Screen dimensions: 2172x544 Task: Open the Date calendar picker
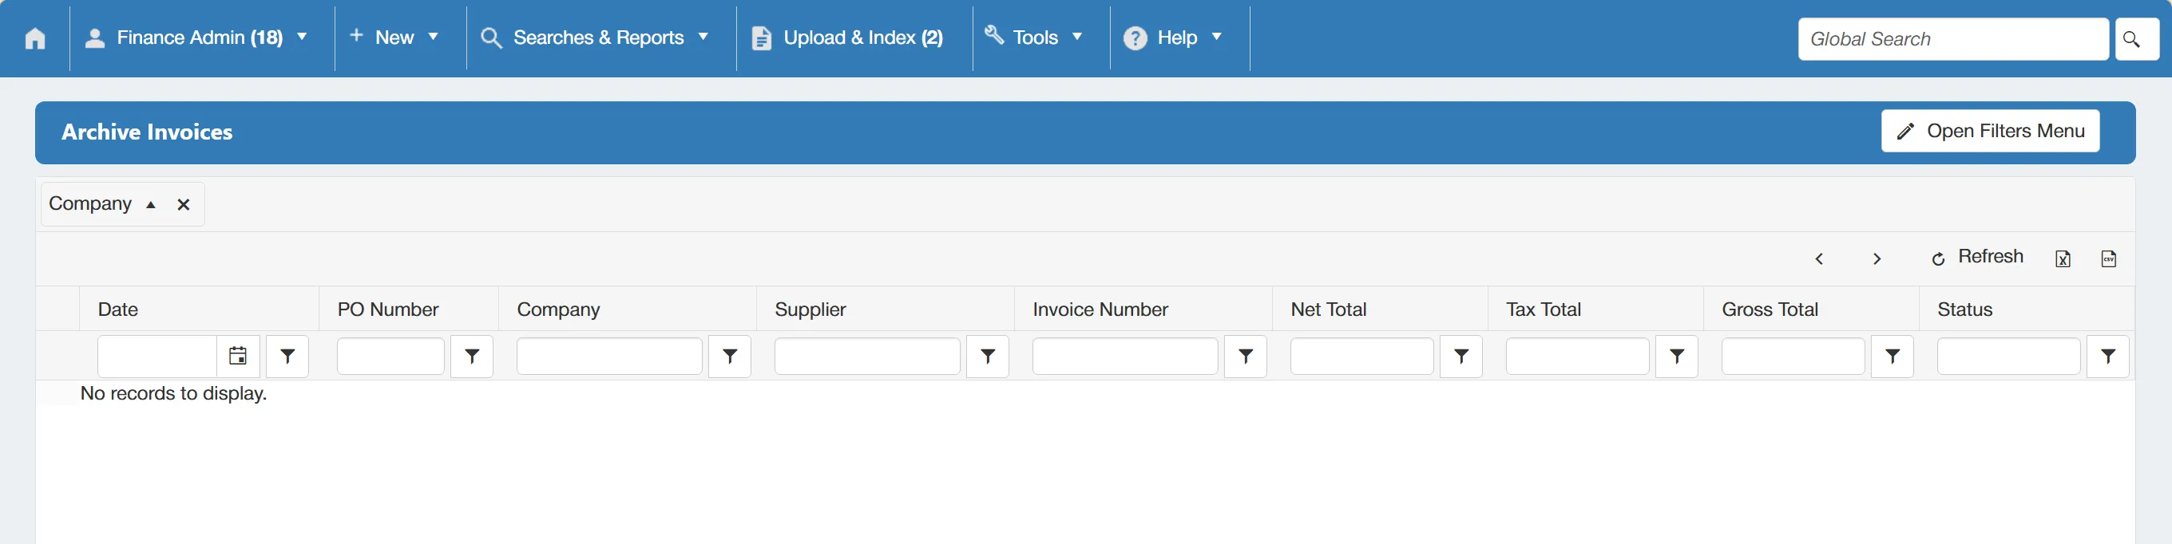coord(239,357)
